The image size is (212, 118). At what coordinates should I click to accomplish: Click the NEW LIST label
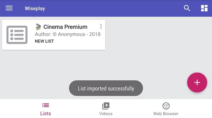click(x=44, y=41)
